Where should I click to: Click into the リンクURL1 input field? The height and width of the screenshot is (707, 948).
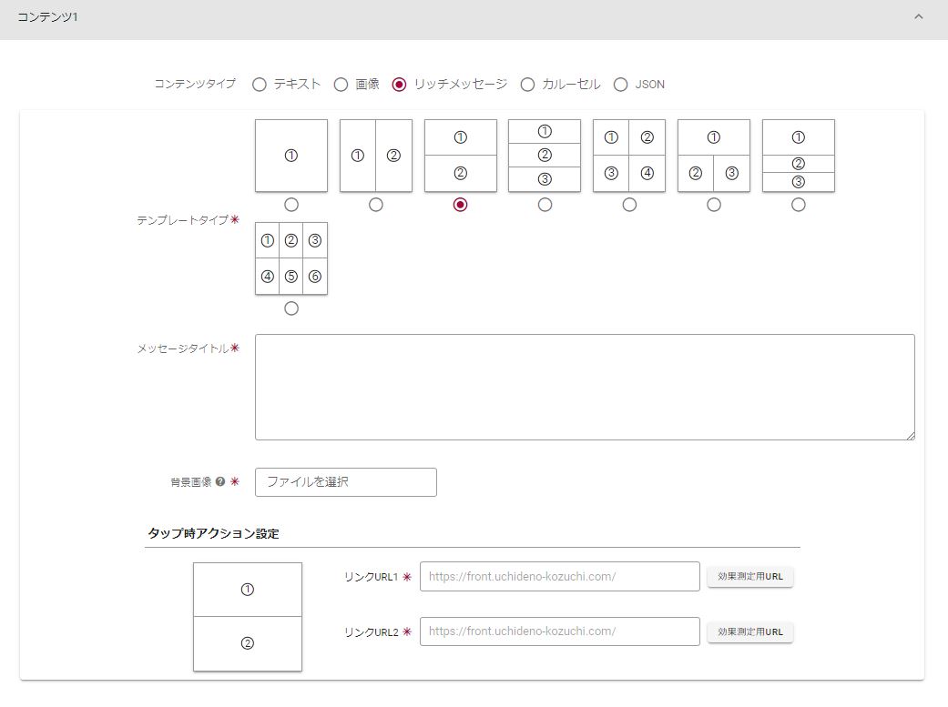[559, 577]
